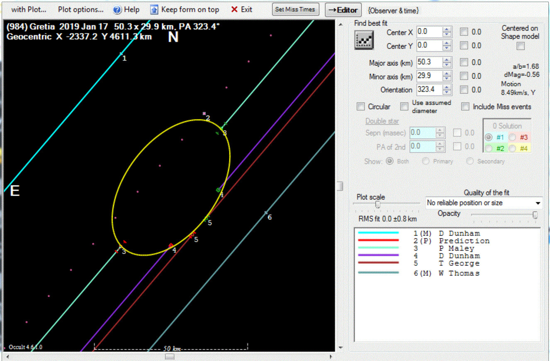Open the Plot options menu
The image size is (550, 361).
pyautogui.click(x=80, y=9)
